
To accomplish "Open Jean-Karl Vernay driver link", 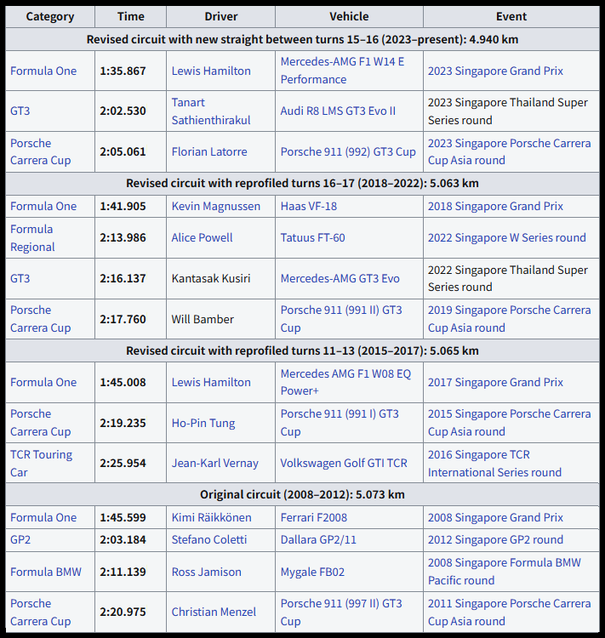I will pyautogui.click(x=215, y=463).
